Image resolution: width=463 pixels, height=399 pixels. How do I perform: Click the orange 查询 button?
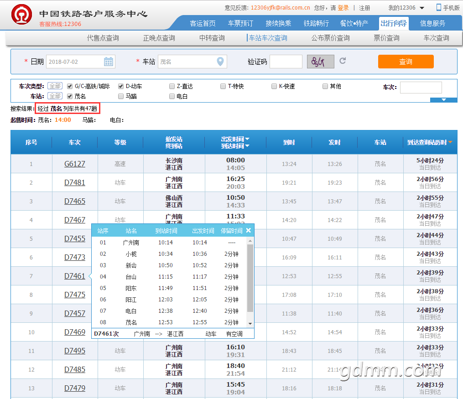(406, 62)
